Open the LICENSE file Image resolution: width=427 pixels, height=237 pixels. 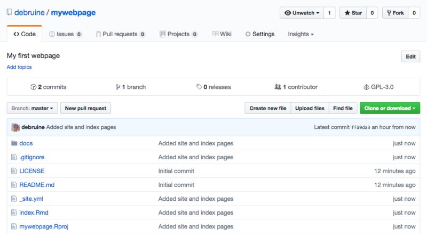[31, 171]
